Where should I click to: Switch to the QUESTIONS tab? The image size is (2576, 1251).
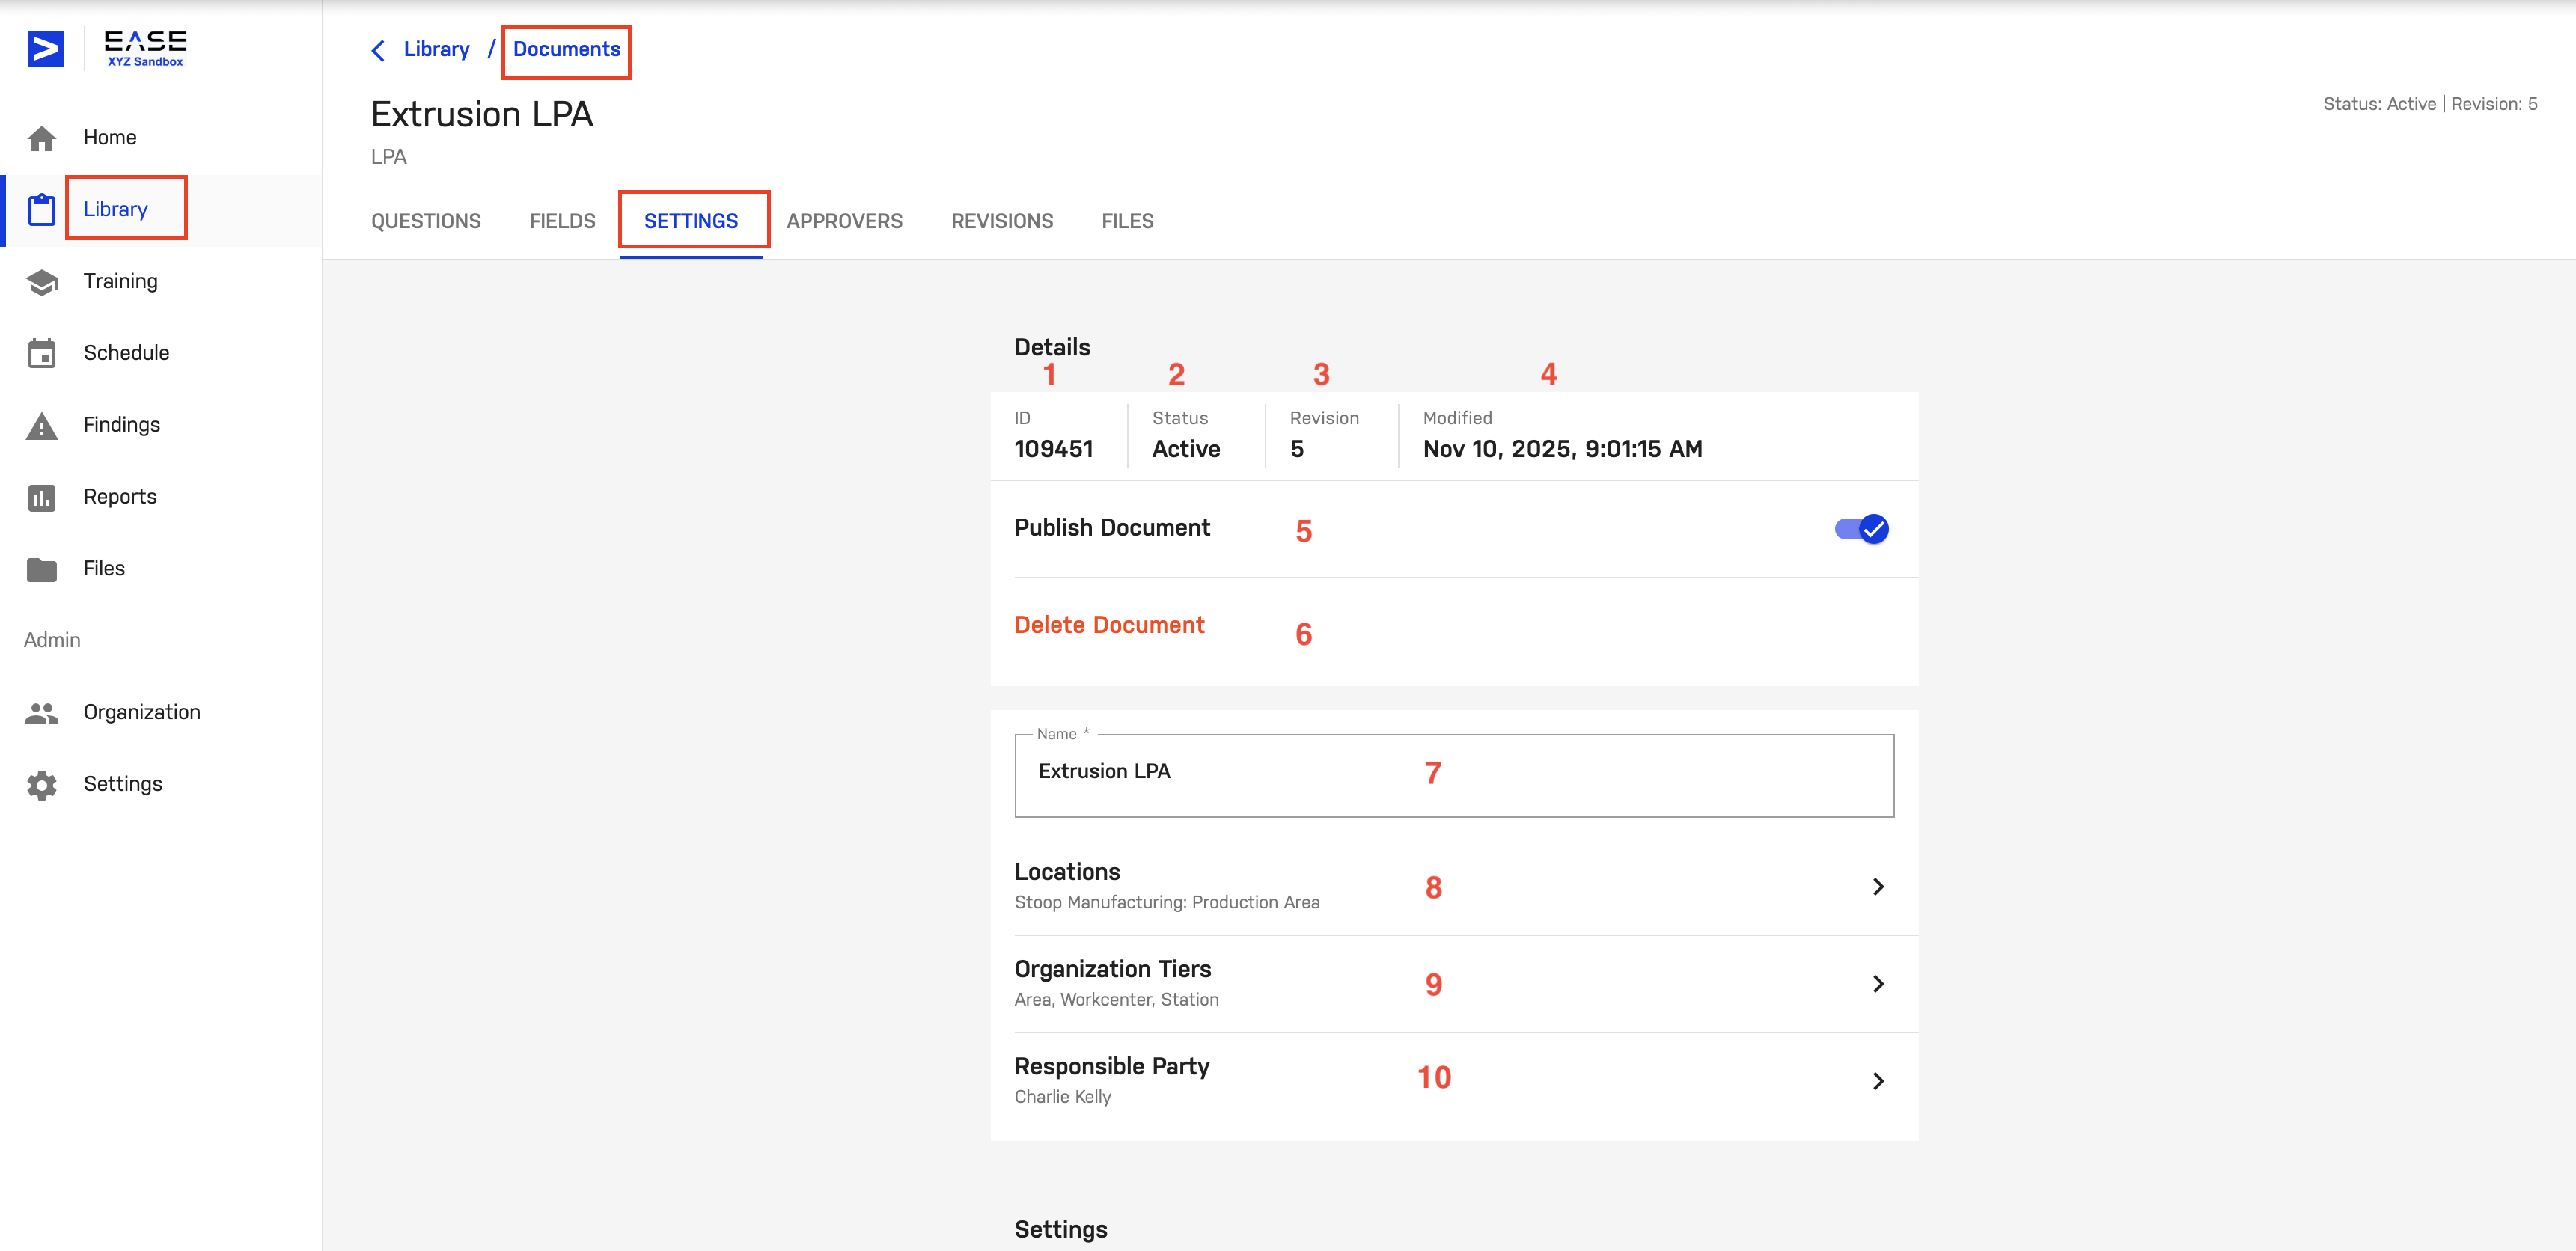click(426, 222)
